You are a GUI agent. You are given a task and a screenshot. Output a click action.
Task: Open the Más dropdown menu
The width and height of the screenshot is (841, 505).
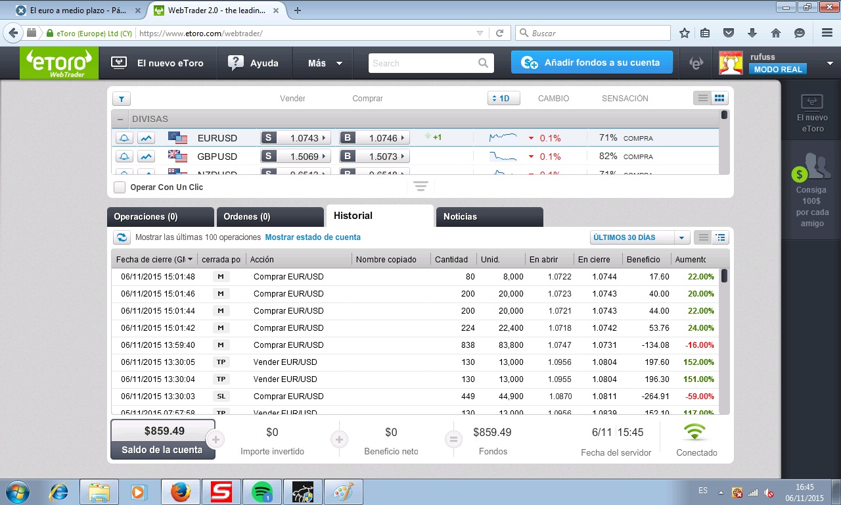[325, 63]
